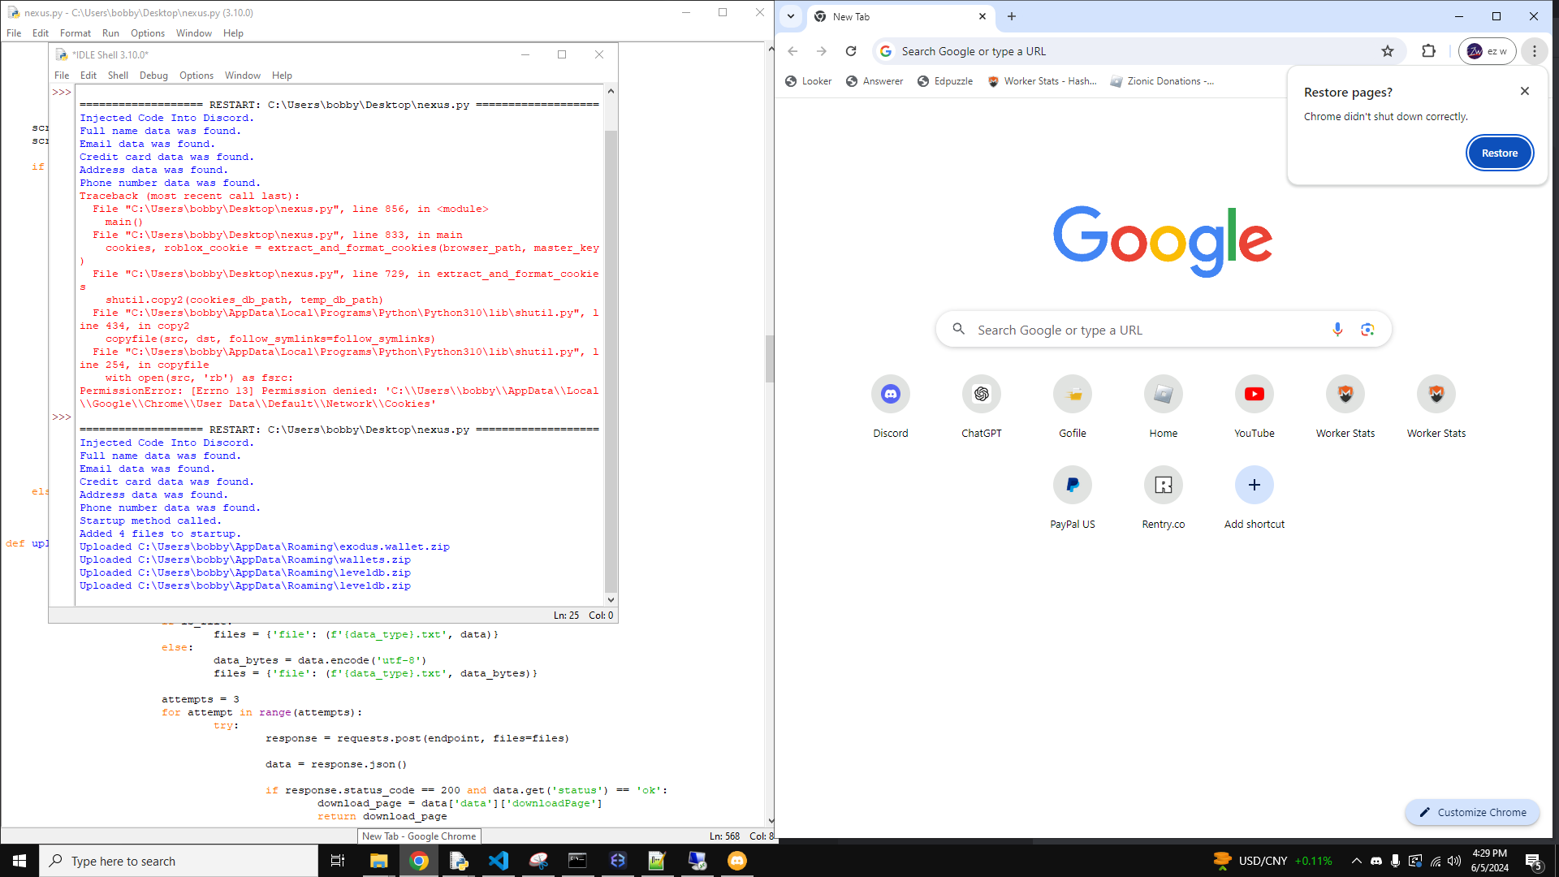This screenshot has height=877, width=1559.
Task: Open the Discord shortcut tile
Action: pos(890,395)
